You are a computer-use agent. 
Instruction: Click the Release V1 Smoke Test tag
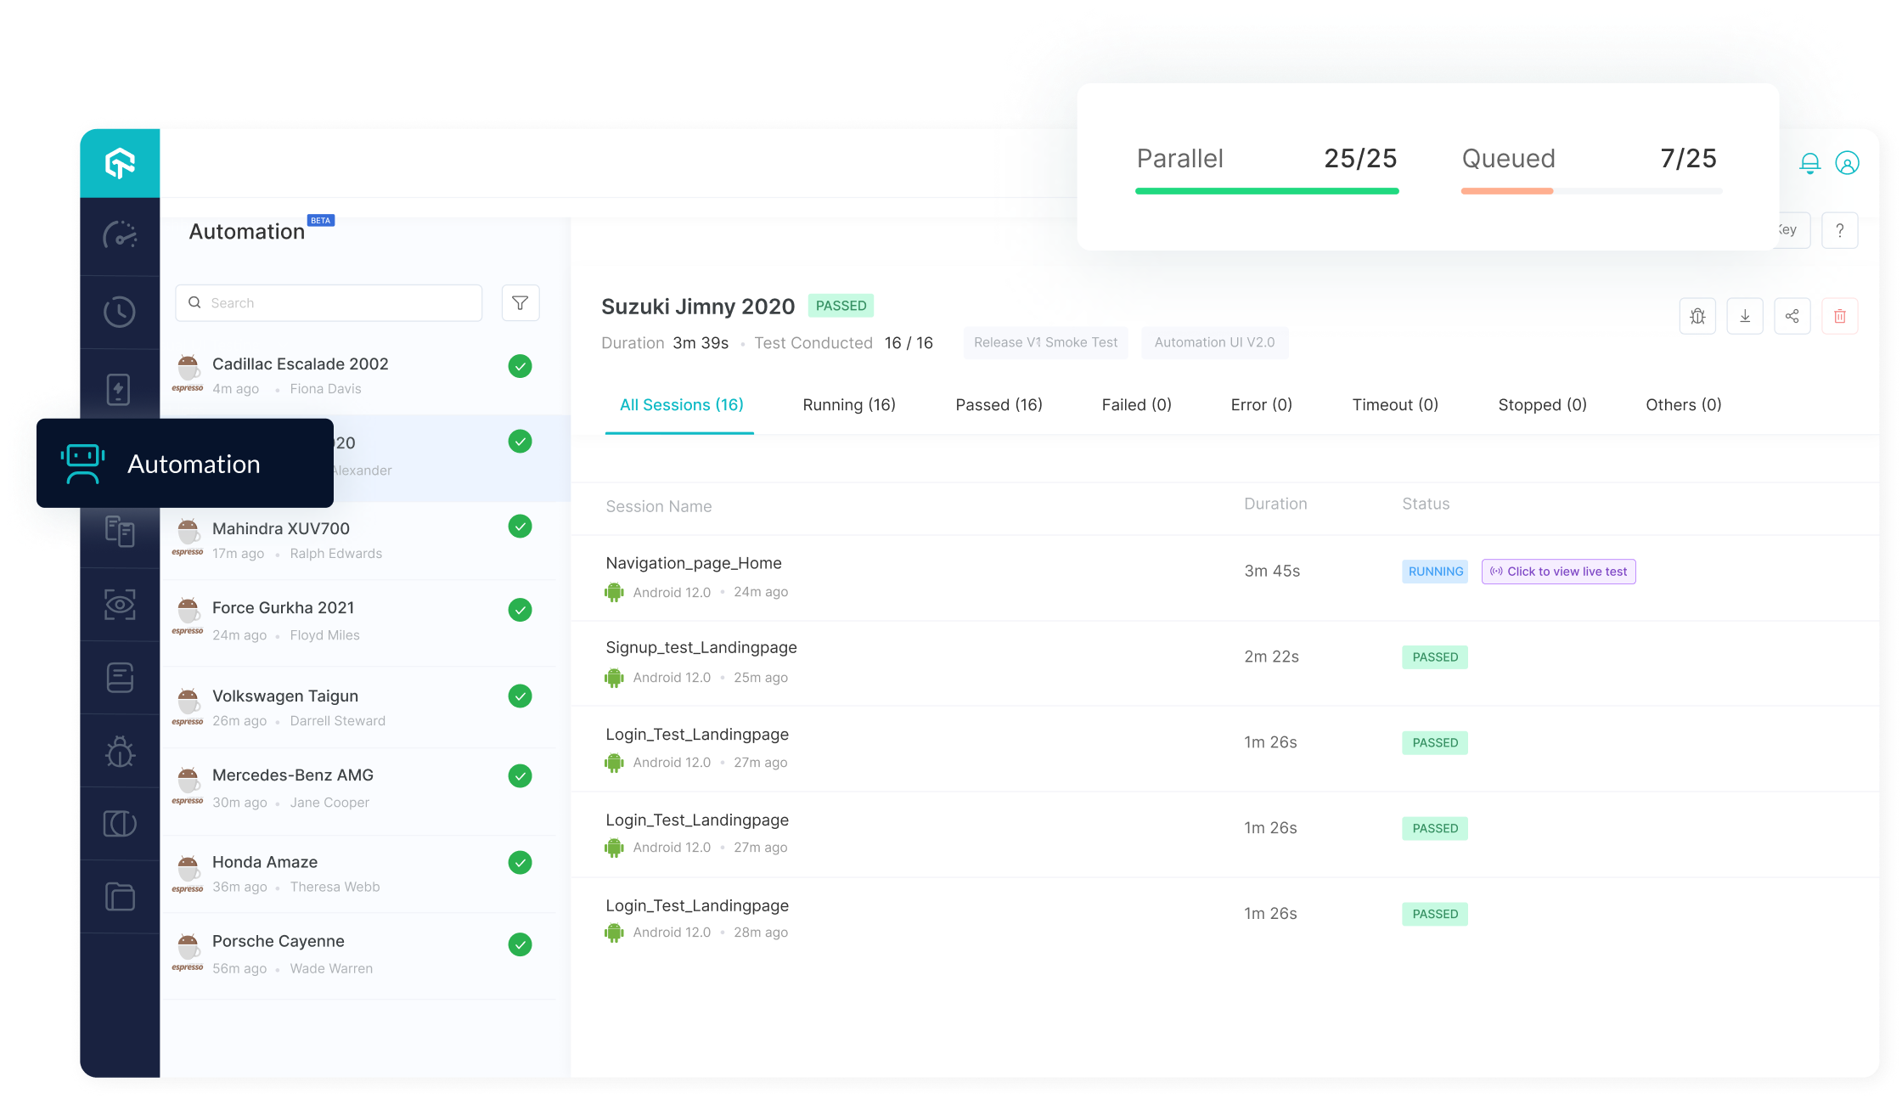point(1045,342)
